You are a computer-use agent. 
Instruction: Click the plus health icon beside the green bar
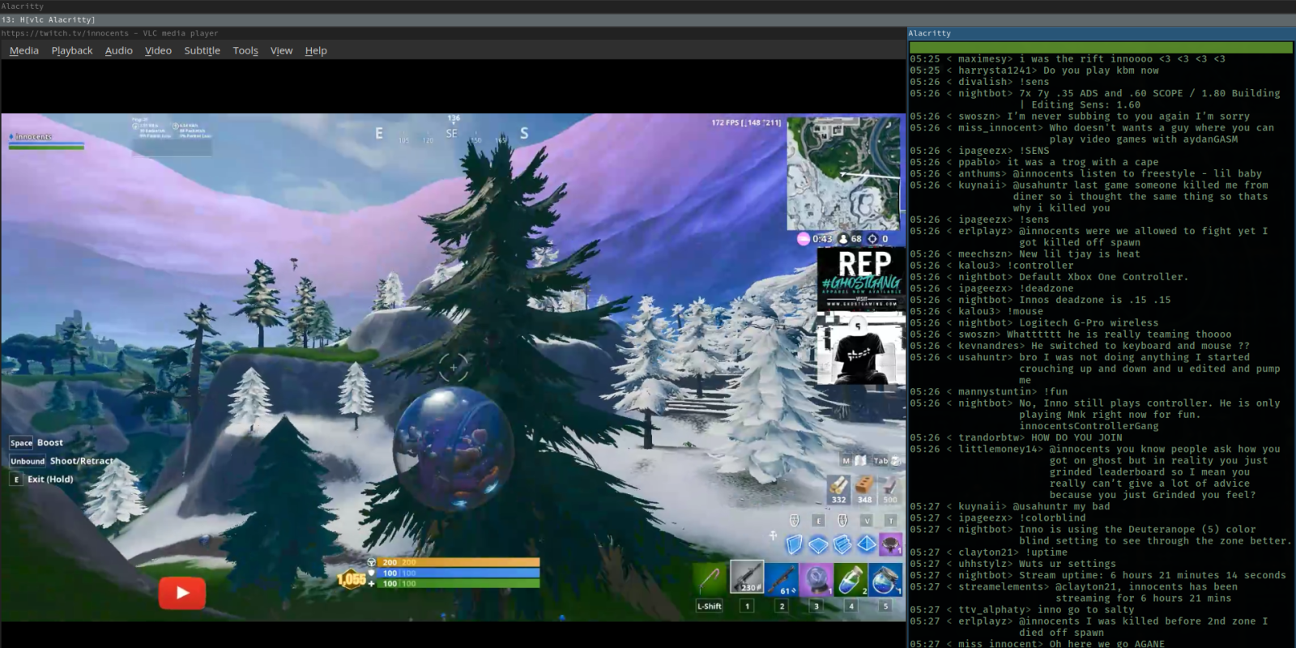[372, 583]
